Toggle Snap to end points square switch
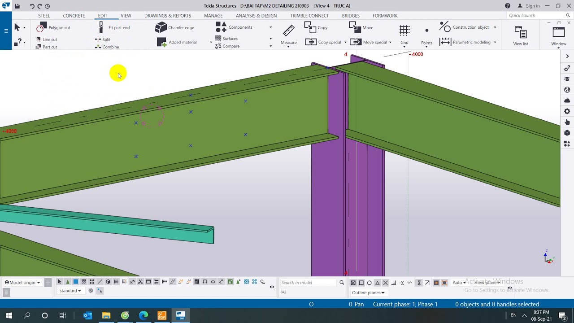Viewport: 574px width, 323px height. click(x=361, y=283)
